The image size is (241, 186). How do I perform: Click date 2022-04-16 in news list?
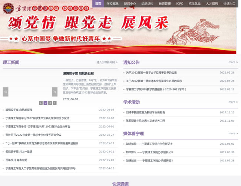[x=107, y=169]
